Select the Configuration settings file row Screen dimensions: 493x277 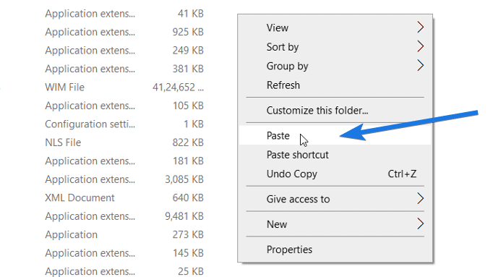[124, 124]
